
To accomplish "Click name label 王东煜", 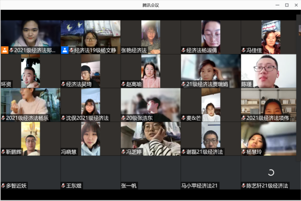I will [x=74, y=185].
